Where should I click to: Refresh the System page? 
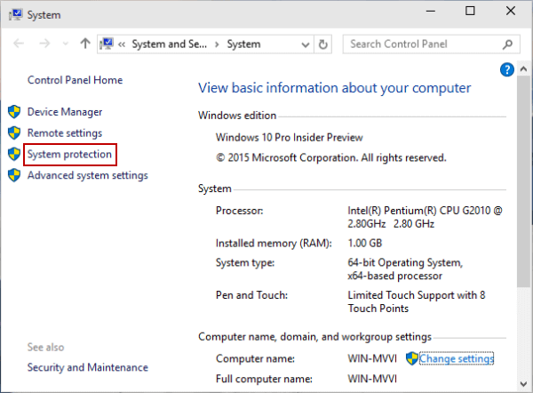coord(323,44)
